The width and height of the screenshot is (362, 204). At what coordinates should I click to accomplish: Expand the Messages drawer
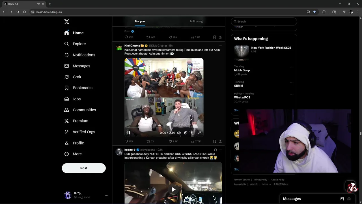pyautogui.click(x=349, y=199)
